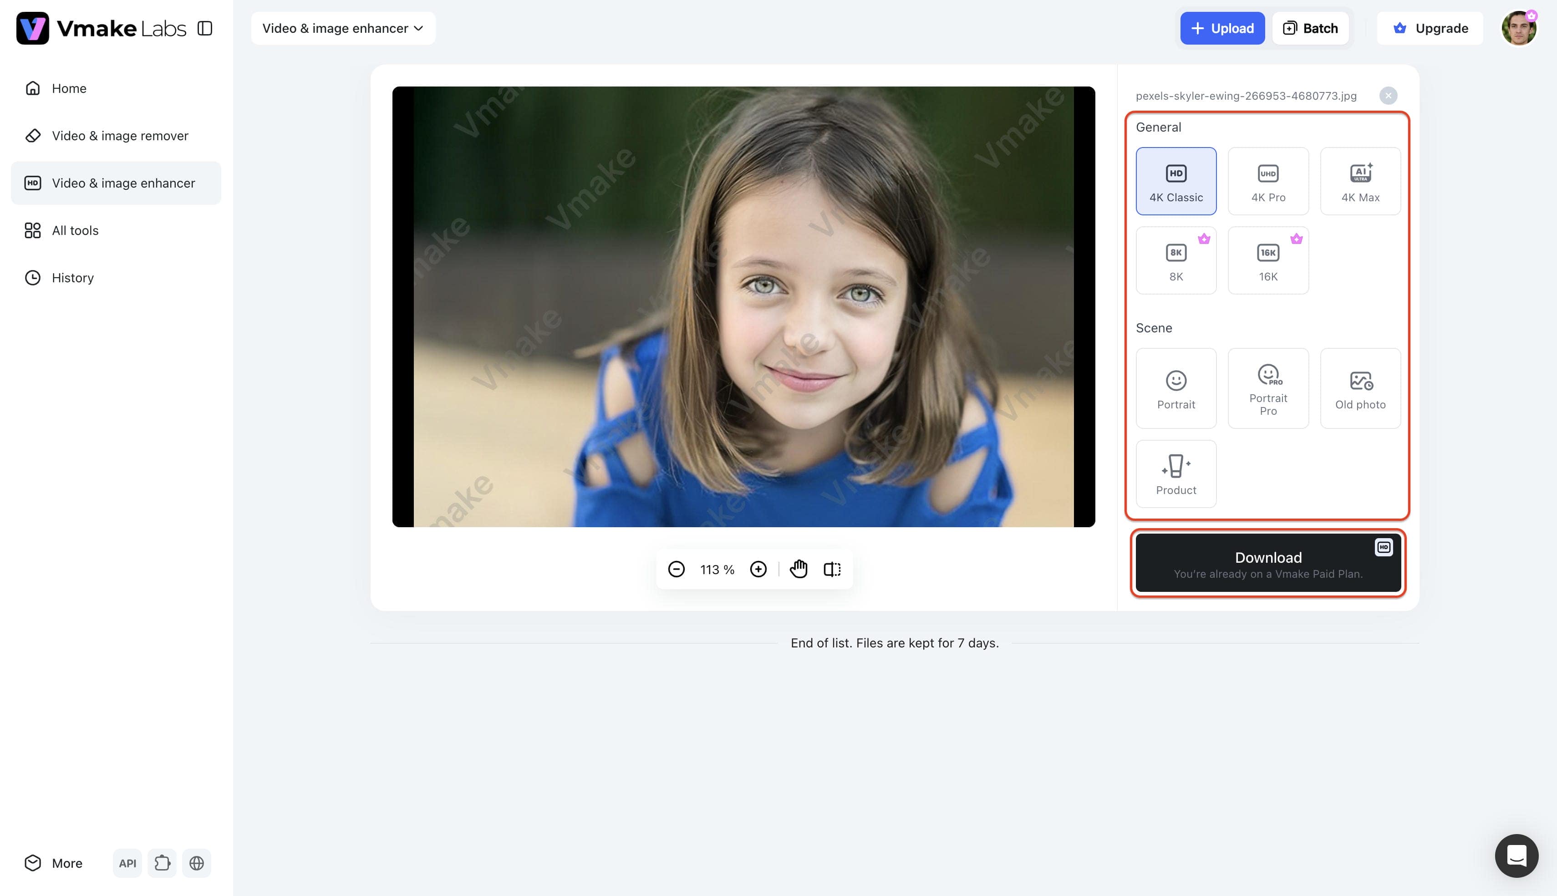Open the language globe icon
The image size is (1557, 896).
click(x=197, y=863)
